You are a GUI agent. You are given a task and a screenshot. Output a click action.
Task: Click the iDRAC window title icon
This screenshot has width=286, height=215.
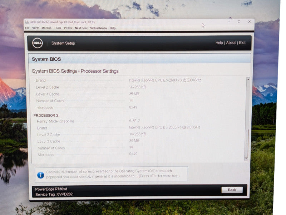click(27, 22)
